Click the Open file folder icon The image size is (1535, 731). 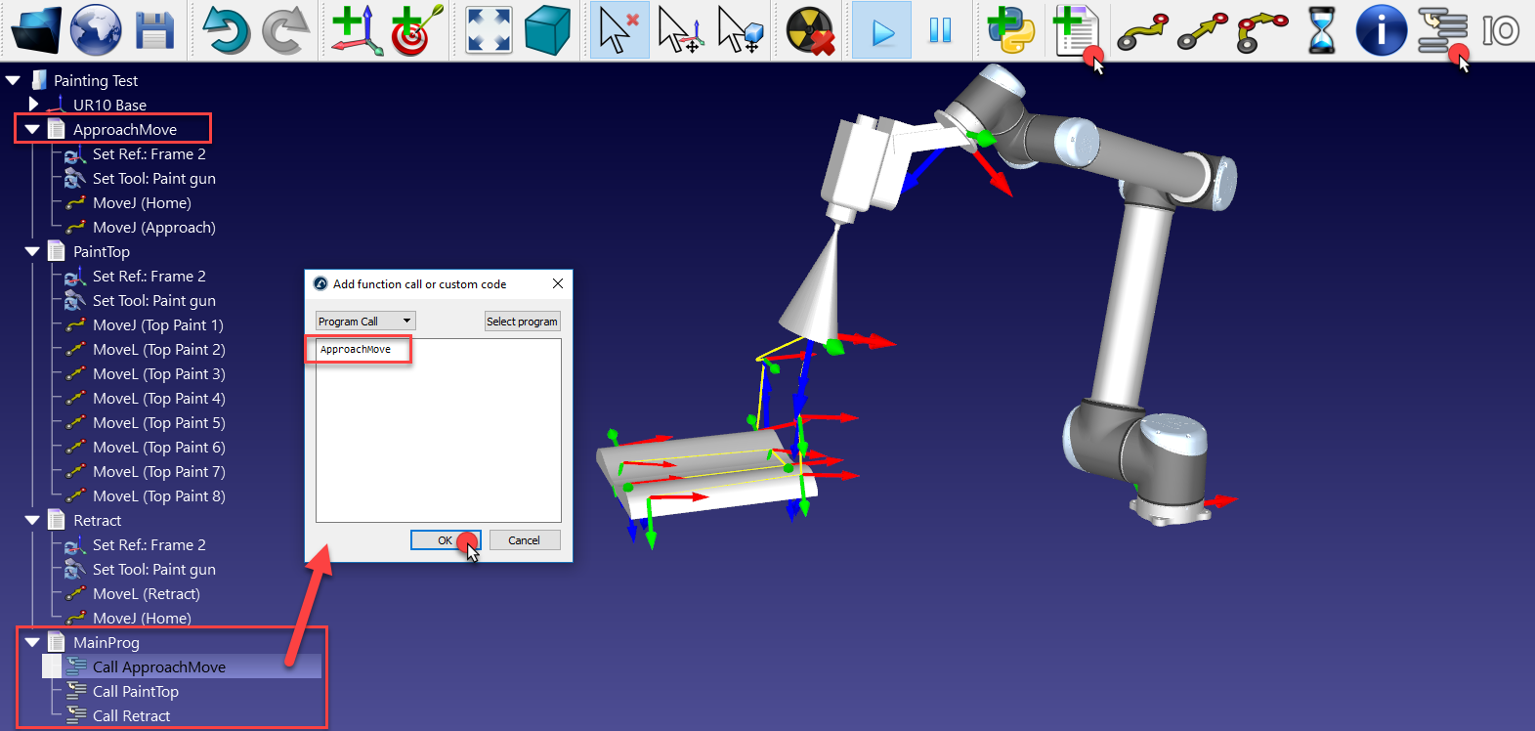point(36,30)
